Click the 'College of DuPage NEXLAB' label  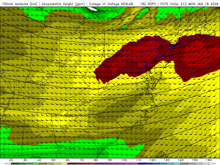coord(111,4)
